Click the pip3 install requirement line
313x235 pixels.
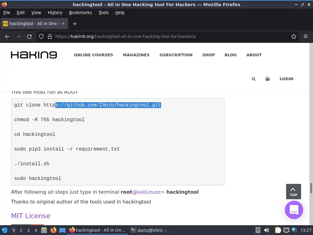(67, 149)
